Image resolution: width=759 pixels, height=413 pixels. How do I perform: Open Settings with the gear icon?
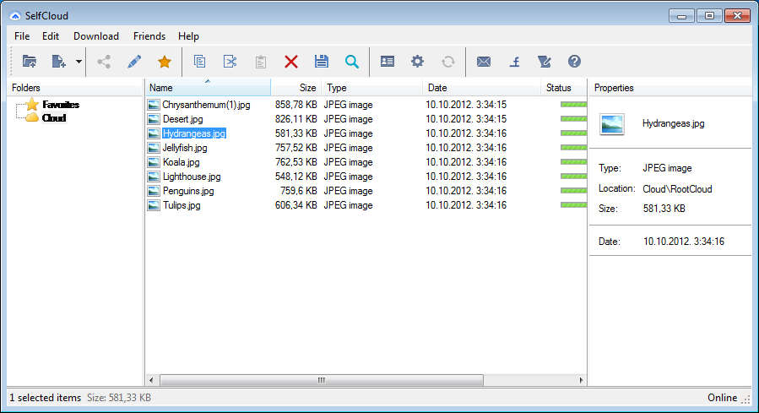[417, 62]
